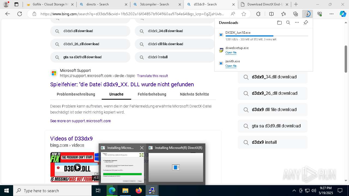Open the tab actions menu icon
349x196 pixels.
16,4
